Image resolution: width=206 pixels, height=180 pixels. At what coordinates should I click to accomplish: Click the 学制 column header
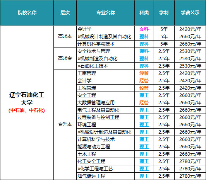(164, 13)
